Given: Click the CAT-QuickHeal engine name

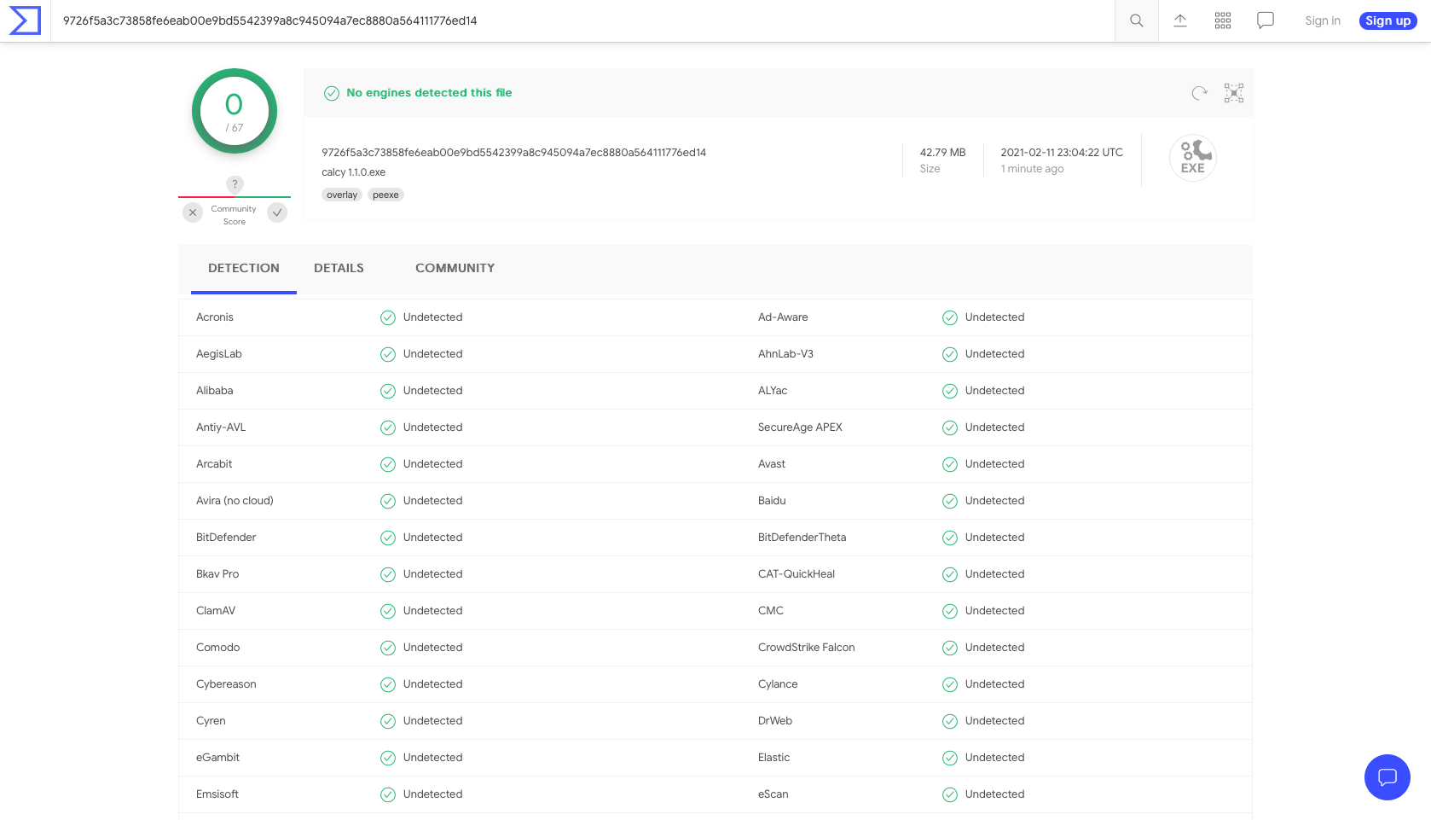Looking at the screenshot, I should point(797,574).
